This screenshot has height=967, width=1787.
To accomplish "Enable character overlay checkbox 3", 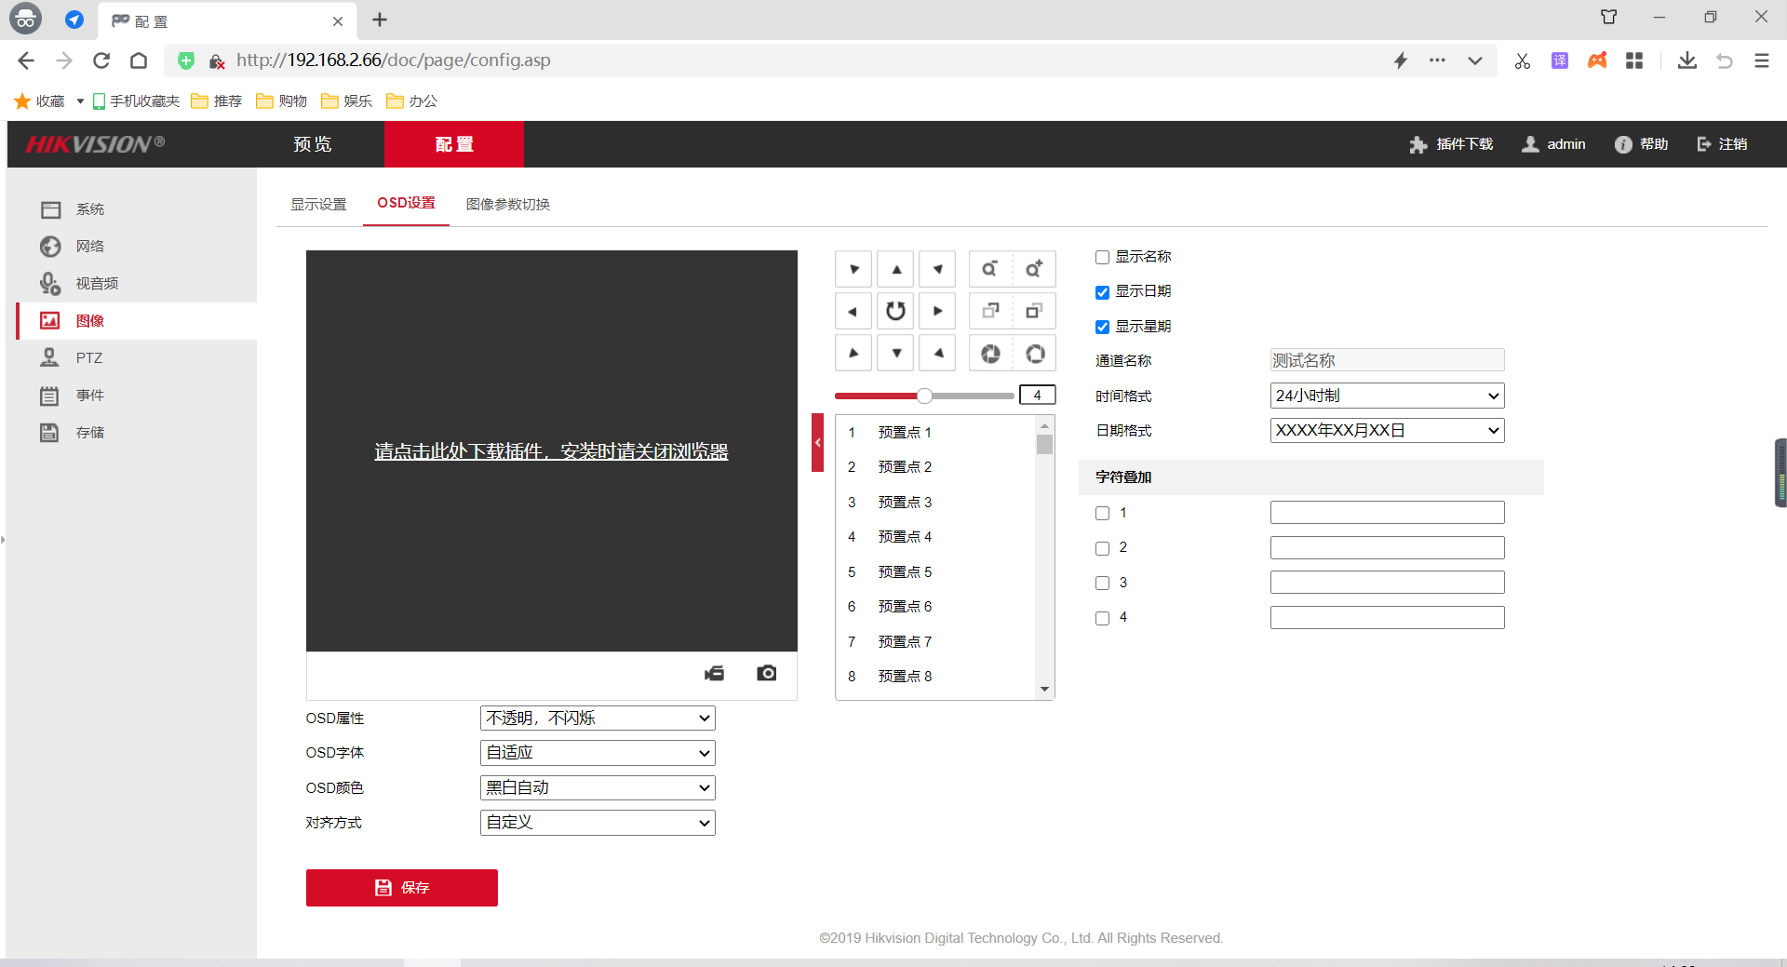I will [x=1102, y=584].
